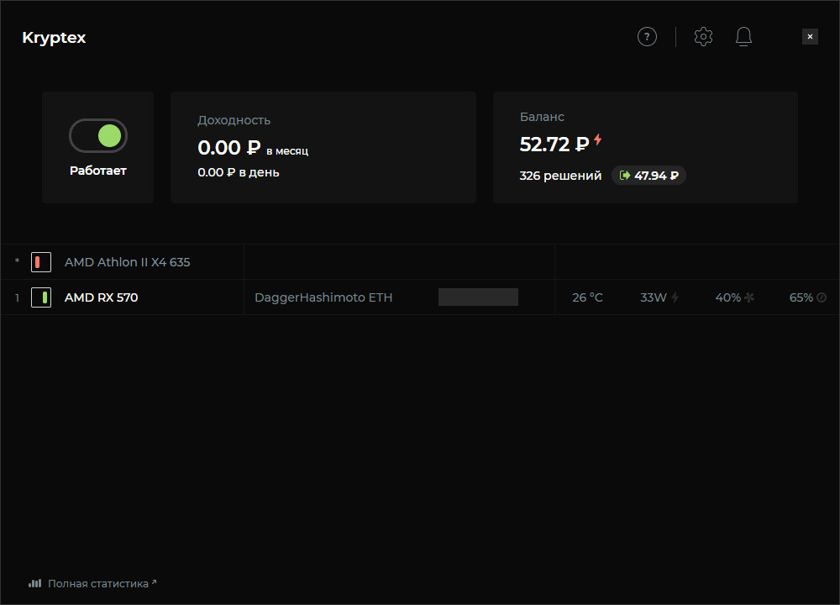Click the hashrate bar in RX 570 row
Viewport: 840px width, 605px height.
tap(478, 297)
